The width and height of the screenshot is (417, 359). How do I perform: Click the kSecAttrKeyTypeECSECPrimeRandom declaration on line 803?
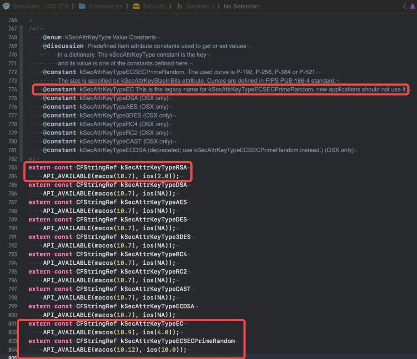pyautogui.click(x=178, y=341)
